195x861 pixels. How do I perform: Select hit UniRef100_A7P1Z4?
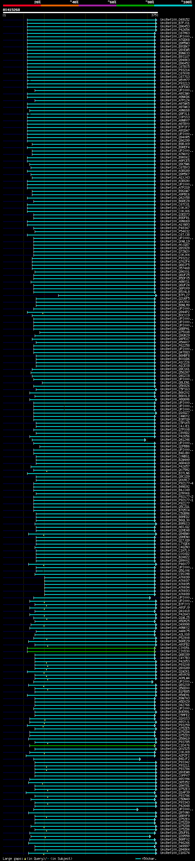[175, 100]
